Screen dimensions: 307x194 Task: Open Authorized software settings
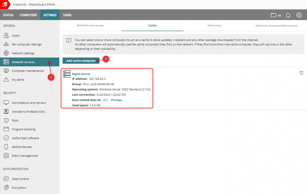point(25,138)
